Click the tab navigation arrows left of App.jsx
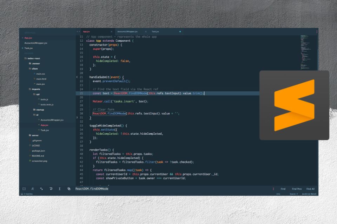This screenshot has width=337, height=224. (x=78, y=31)
